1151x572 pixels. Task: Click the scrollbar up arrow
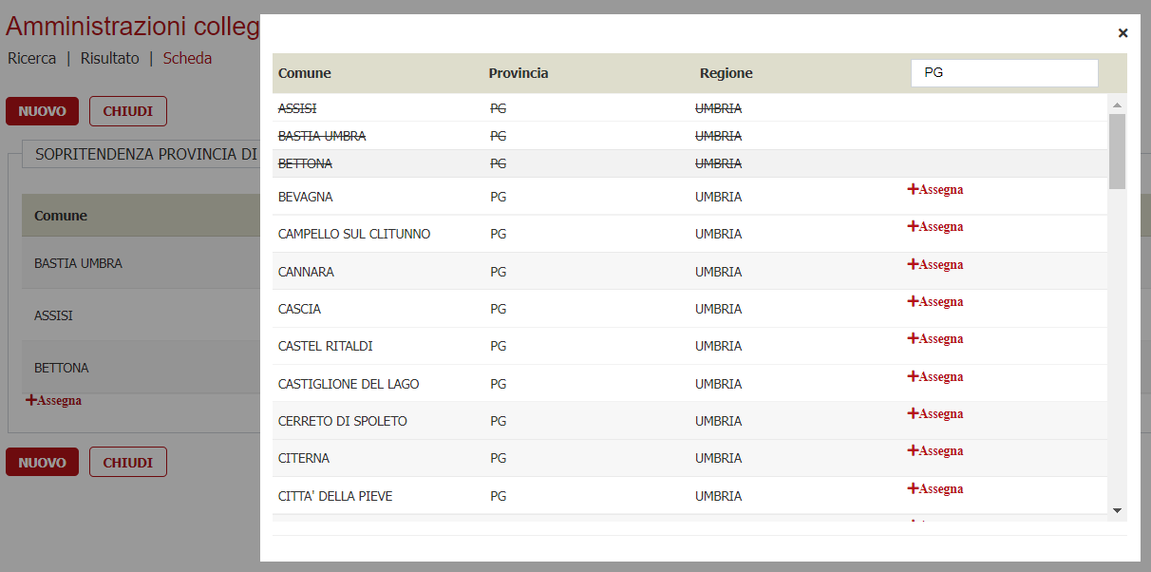tap(1116, 103)
